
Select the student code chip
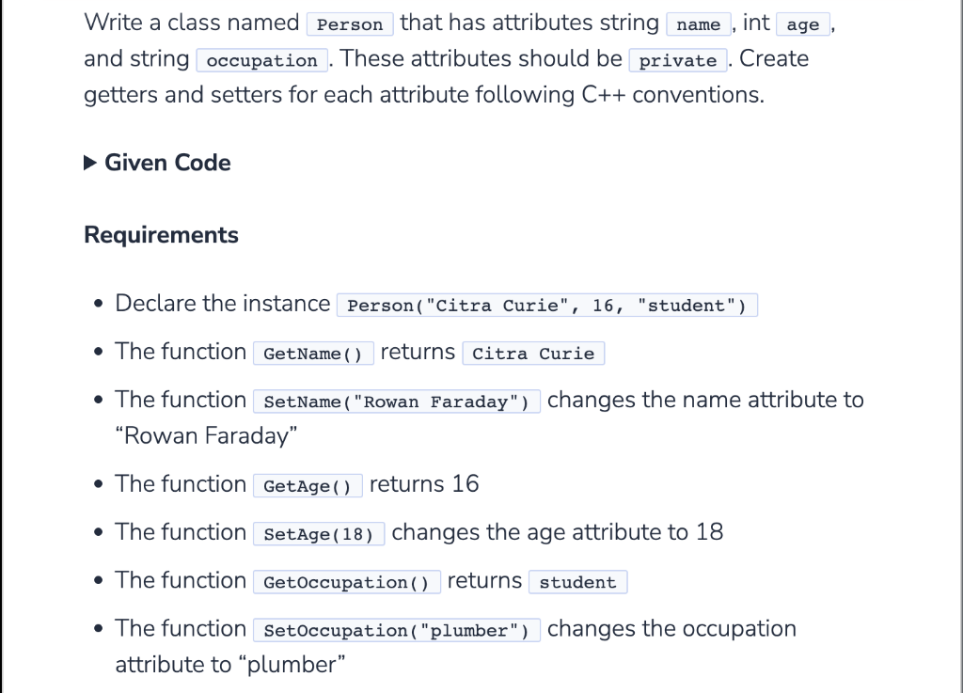[x=577, y=582]
